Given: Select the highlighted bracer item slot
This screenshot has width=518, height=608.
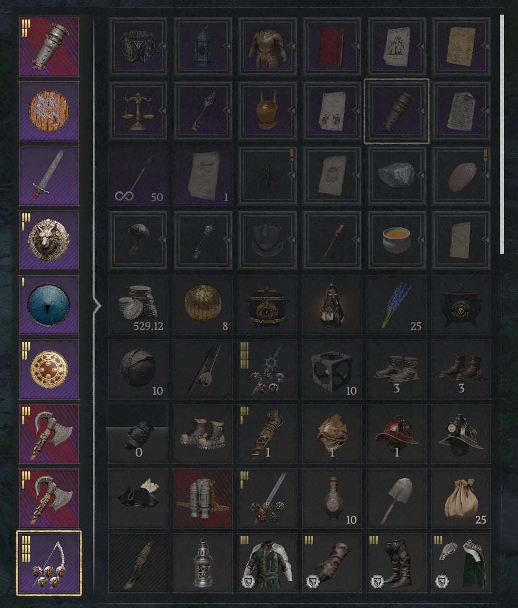Looking at the screenshot, I should 396,111.
